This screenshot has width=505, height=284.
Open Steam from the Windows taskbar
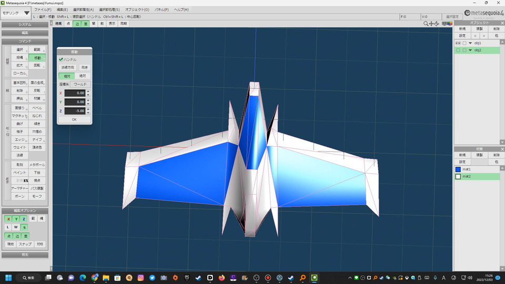[x=198, y=277]
